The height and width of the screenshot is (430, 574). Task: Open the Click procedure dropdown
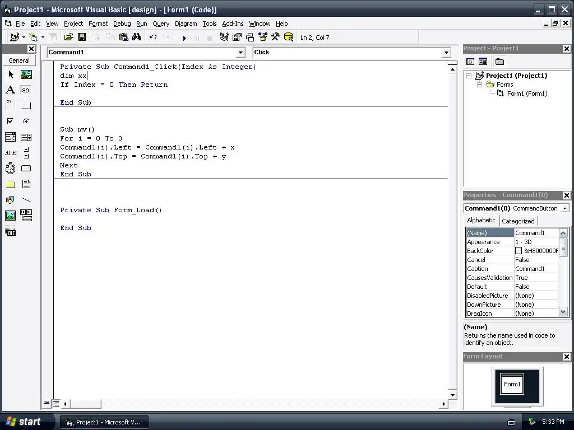(446, 53)
